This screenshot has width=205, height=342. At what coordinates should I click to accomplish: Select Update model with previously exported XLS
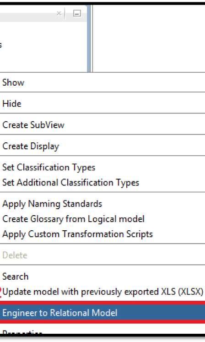pos(102,292)
